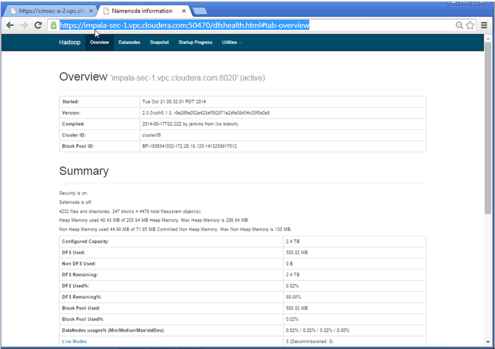The height and width of the screenshot is (349, 495).
Task: Open the Overview navigation item
Action: 100,42
